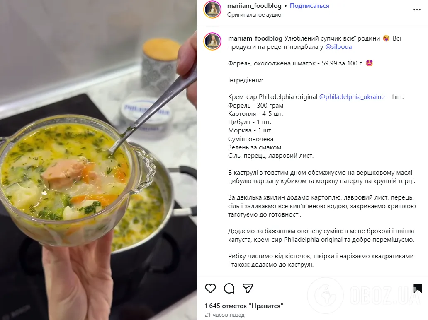Like the post with the heart icon
428x320 pixels.
pos(210,288)
